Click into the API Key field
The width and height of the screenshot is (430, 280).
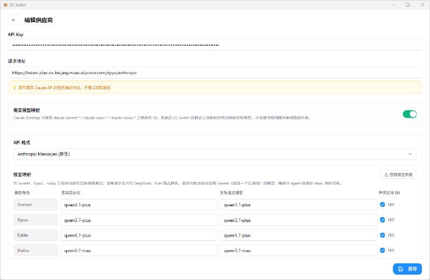[214, 45]
